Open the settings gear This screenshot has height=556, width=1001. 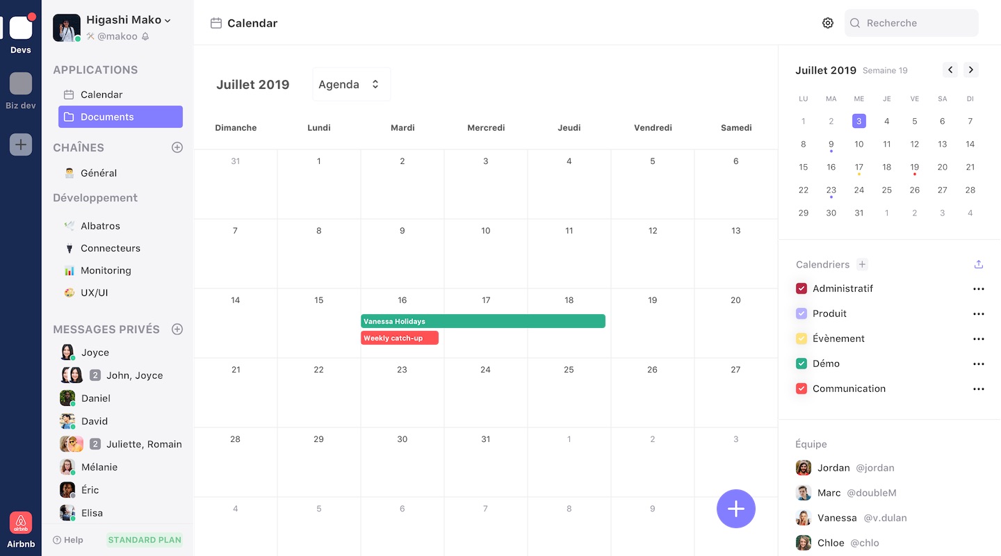click(x=827, y=22)
